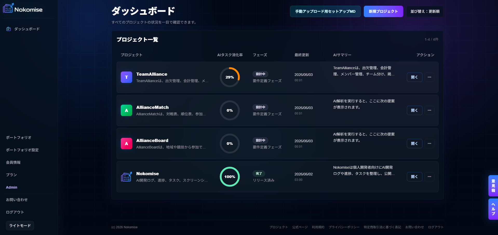The width and height of the screenshot is (498, 235).
Task: Click the Nokomise project row icon
Action: 126,177
